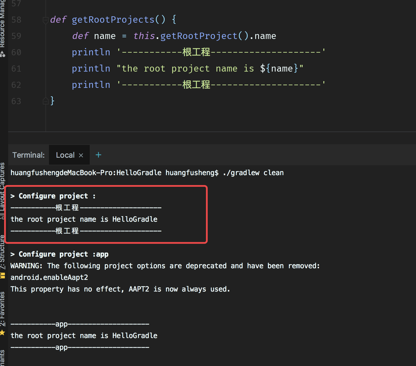416x366 pixels.
Task: Click the 'this' keyword on line 59
Action: coord(144,36)
